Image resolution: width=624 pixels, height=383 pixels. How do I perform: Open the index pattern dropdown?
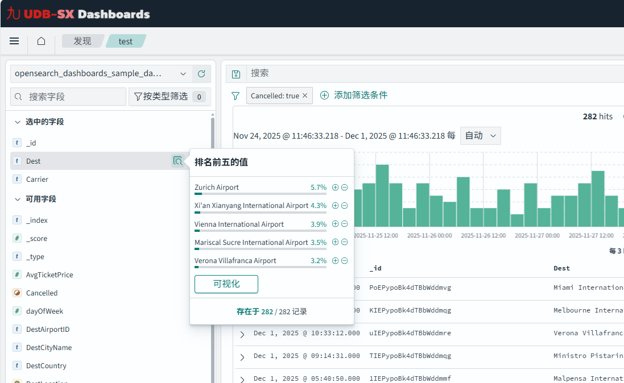click(101, 74)
